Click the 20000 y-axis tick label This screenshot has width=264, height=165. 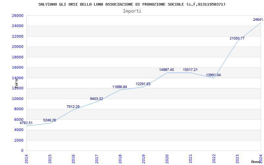click(x=18, y=47)
